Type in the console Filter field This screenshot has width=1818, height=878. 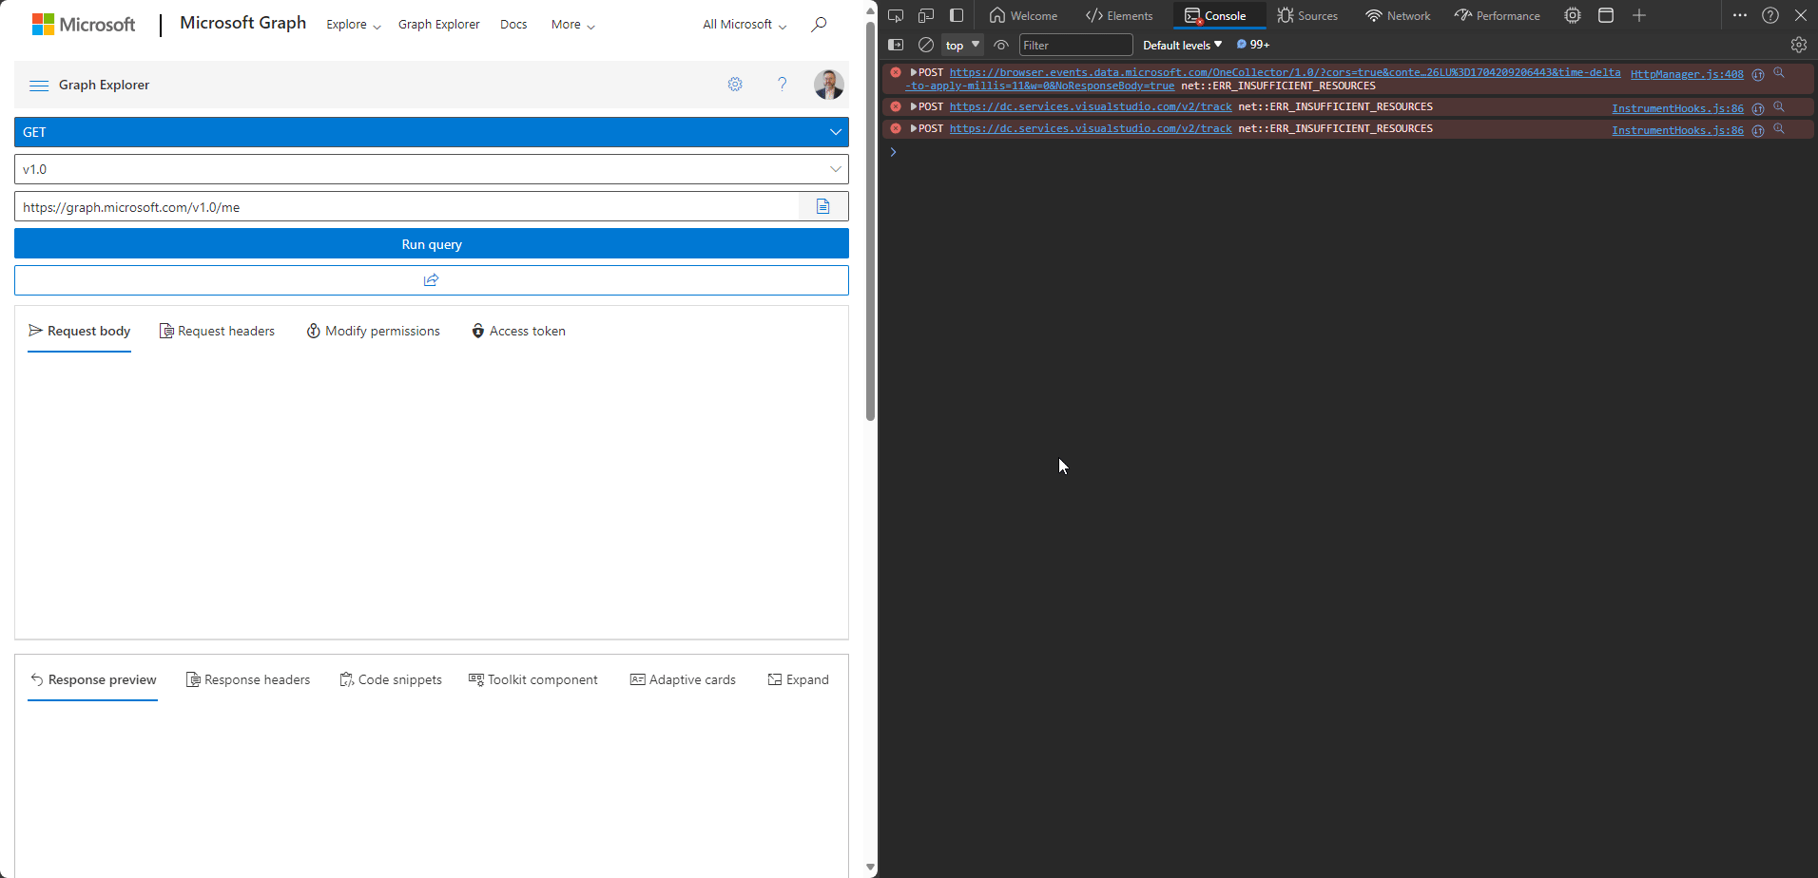pos(1074,45)
